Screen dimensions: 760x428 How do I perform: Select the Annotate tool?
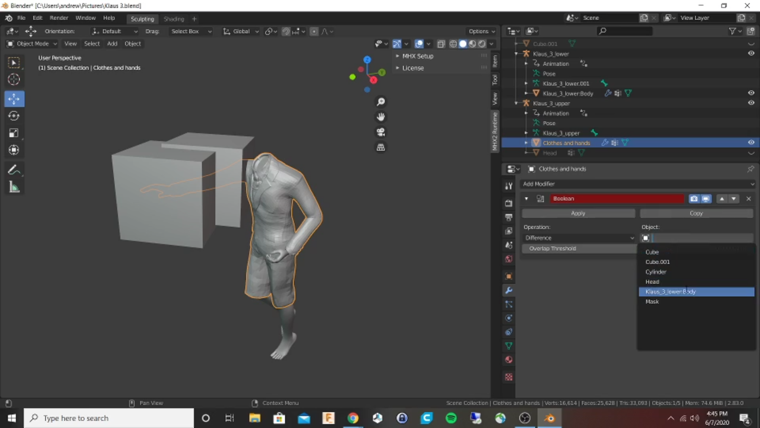click(x=14, y=169)
